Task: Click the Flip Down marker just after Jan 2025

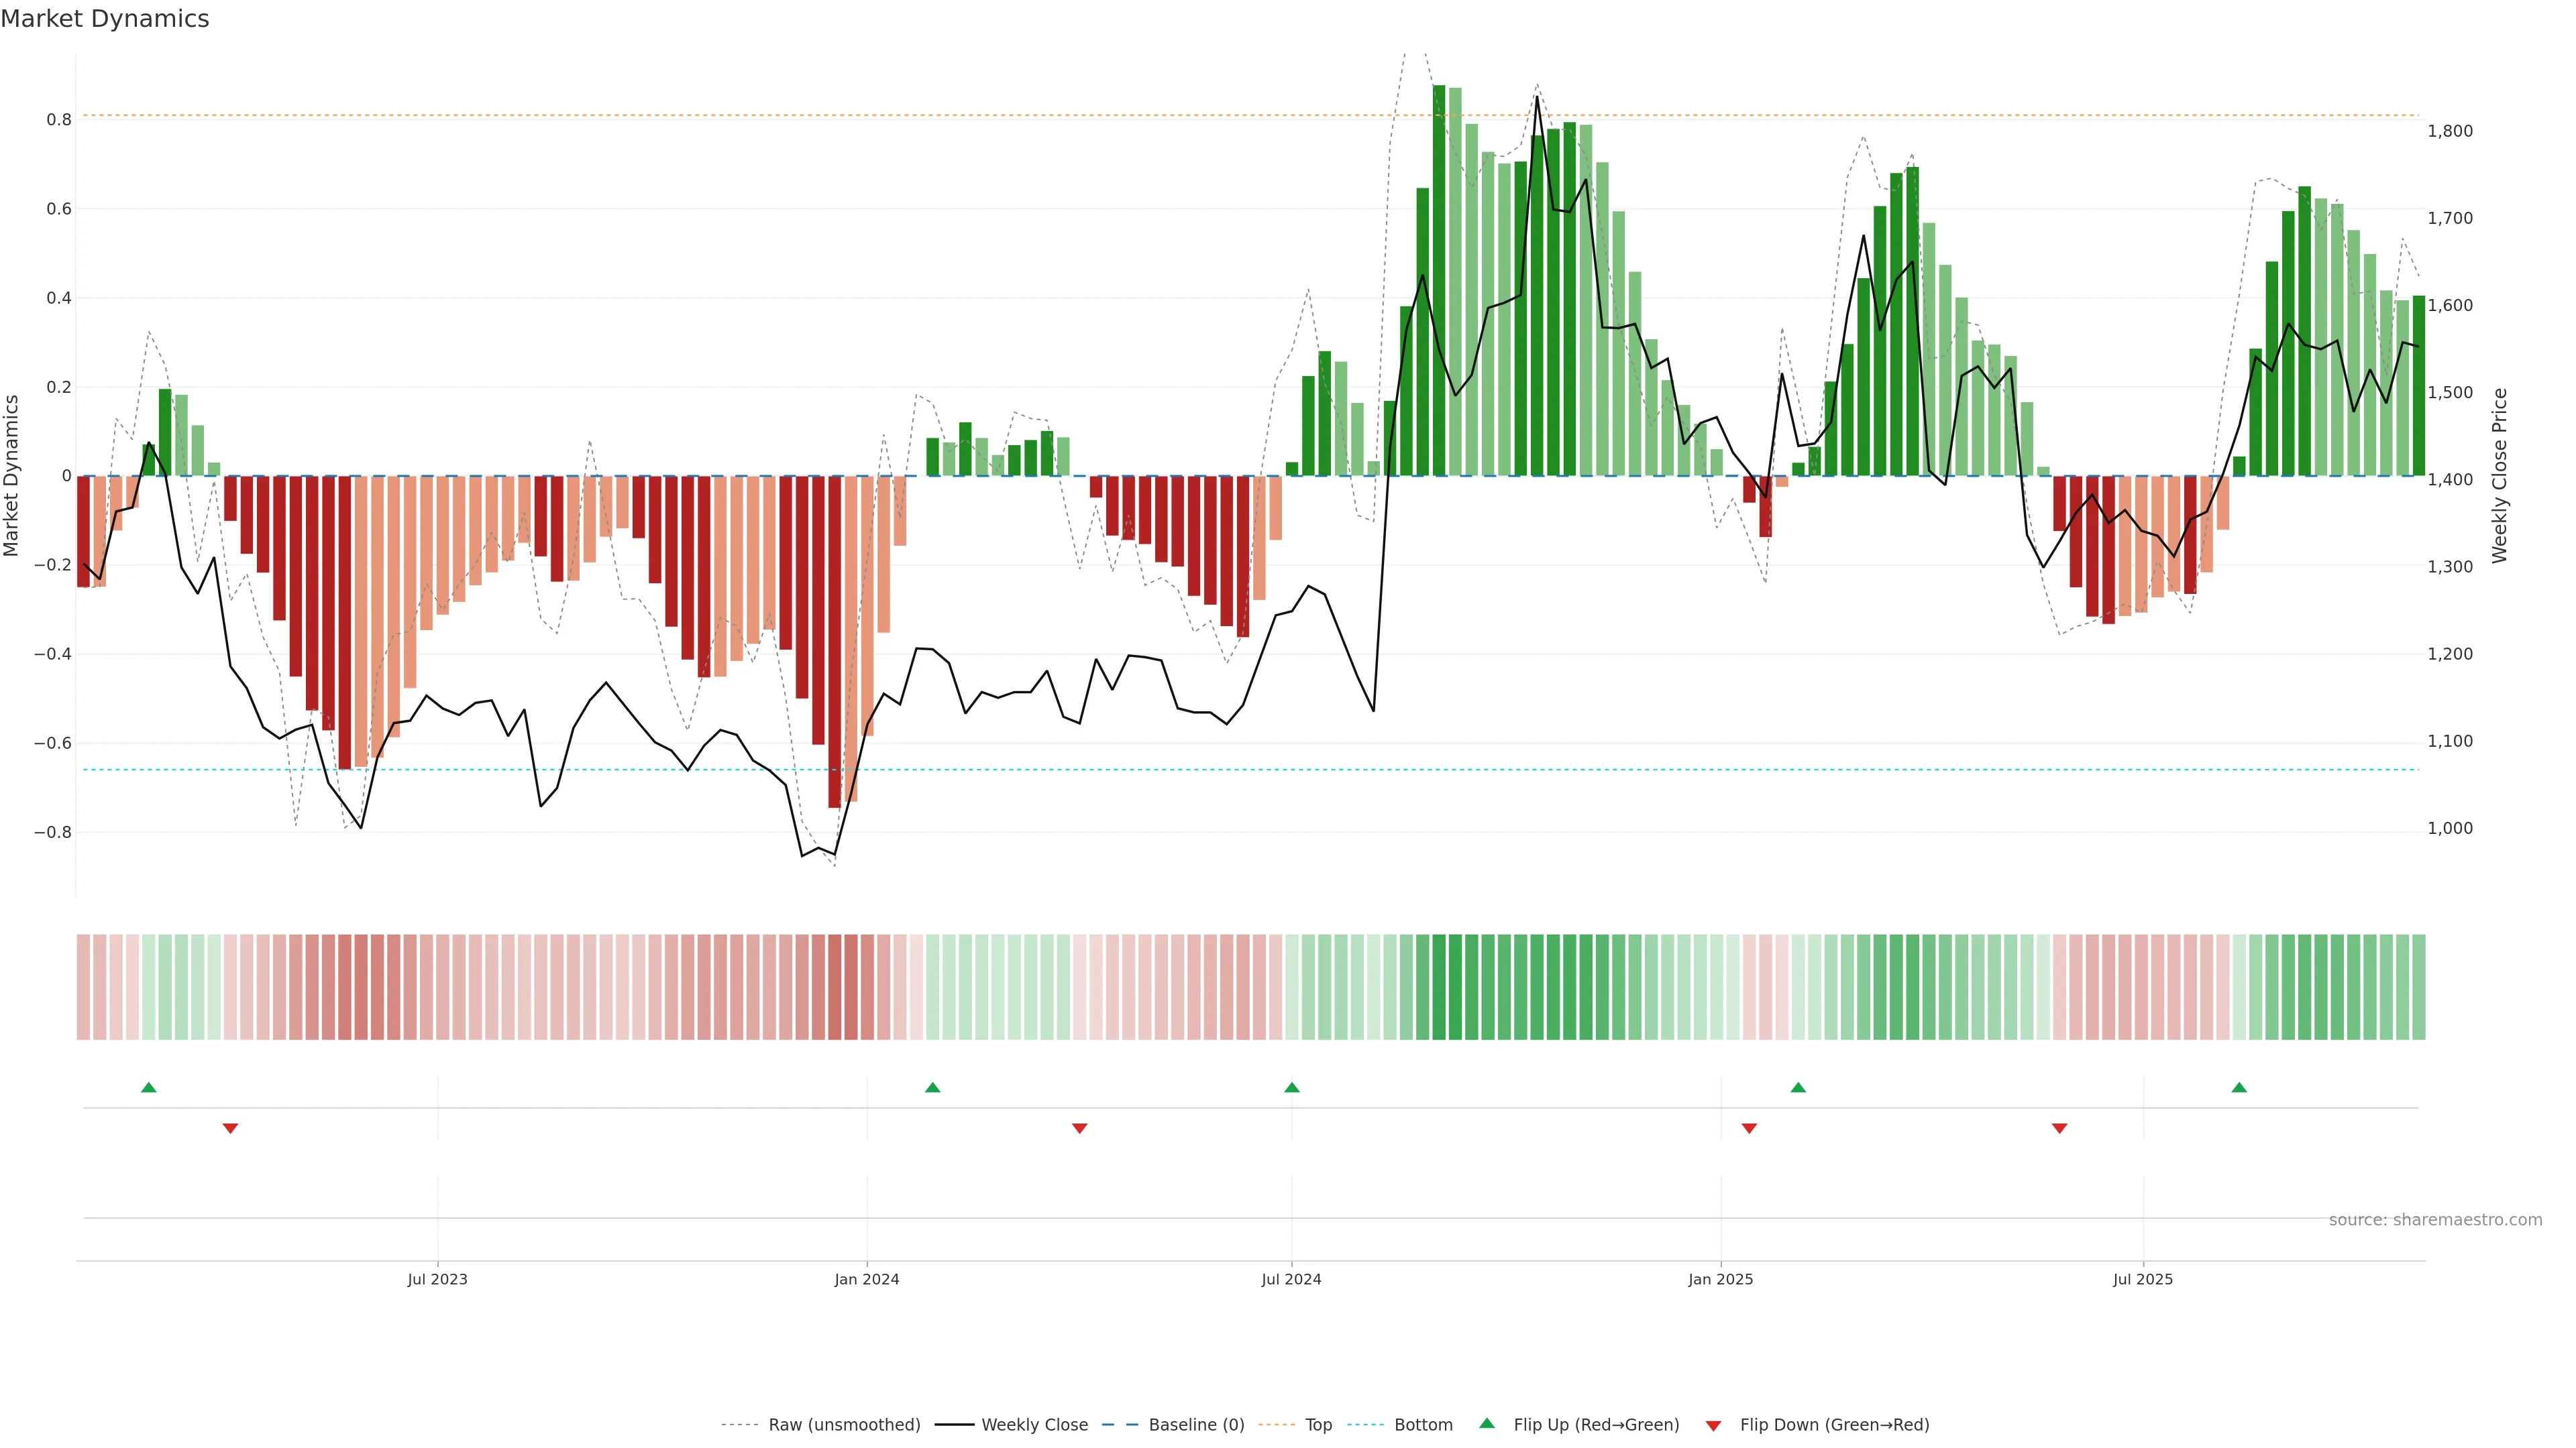Action: [x=1749, y=1128]
